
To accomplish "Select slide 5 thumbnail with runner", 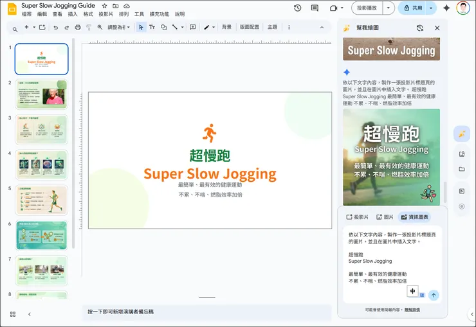I will point(42,200).
